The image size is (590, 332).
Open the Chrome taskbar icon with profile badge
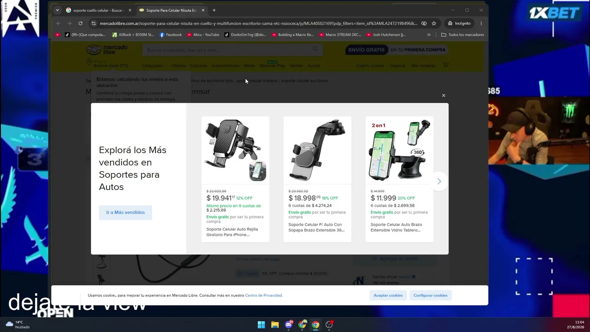point(302,325)
